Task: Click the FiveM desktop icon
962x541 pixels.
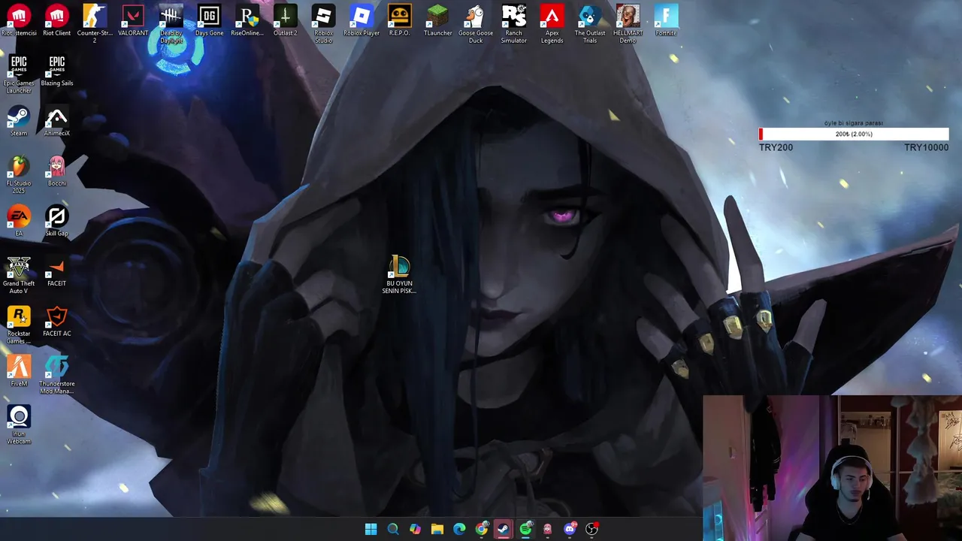Action: point(19,371)
